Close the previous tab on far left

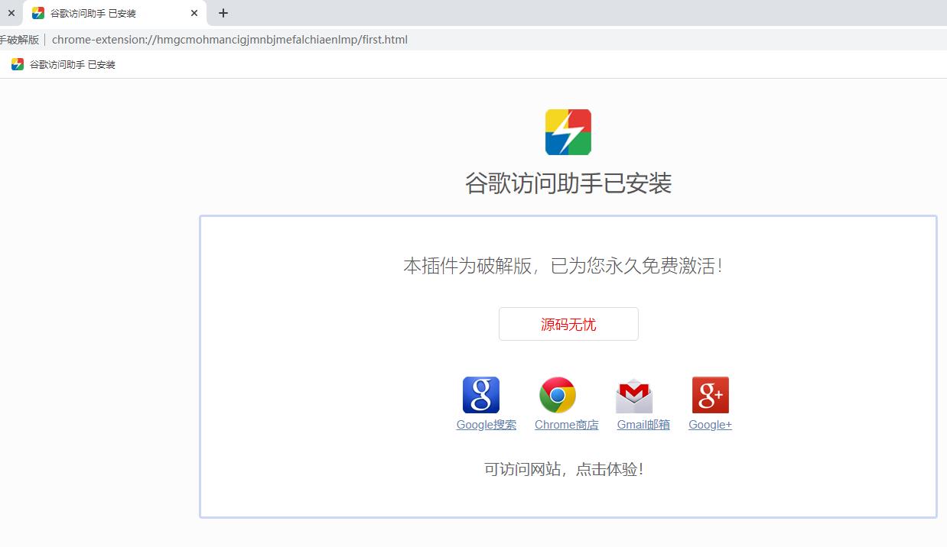point(11,13)
